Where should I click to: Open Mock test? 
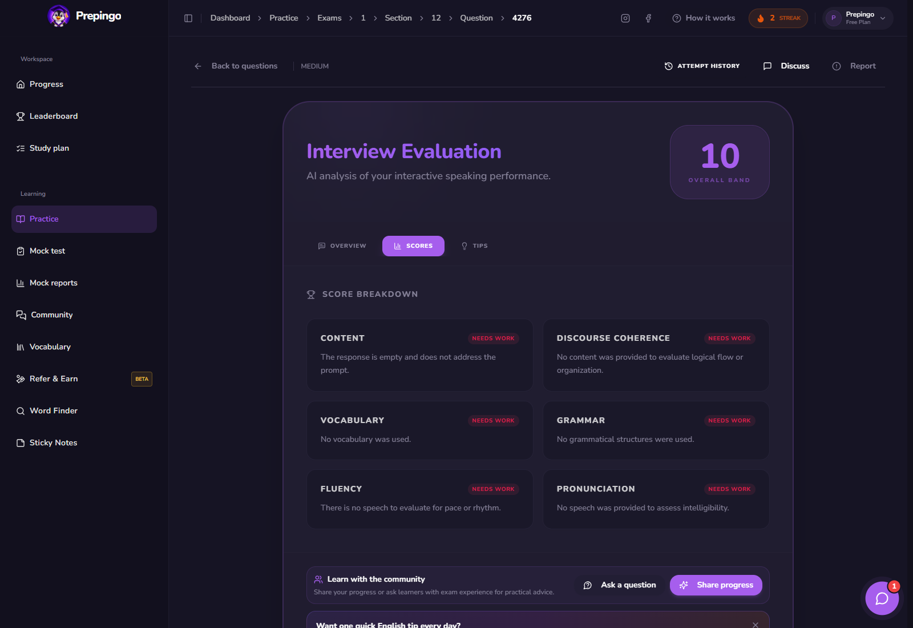[84, 251]
